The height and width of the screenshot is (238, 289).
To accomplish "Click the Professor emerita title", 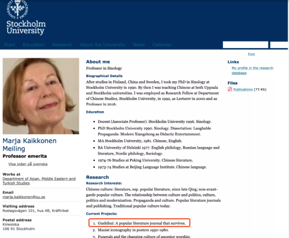I will [25, 156].
